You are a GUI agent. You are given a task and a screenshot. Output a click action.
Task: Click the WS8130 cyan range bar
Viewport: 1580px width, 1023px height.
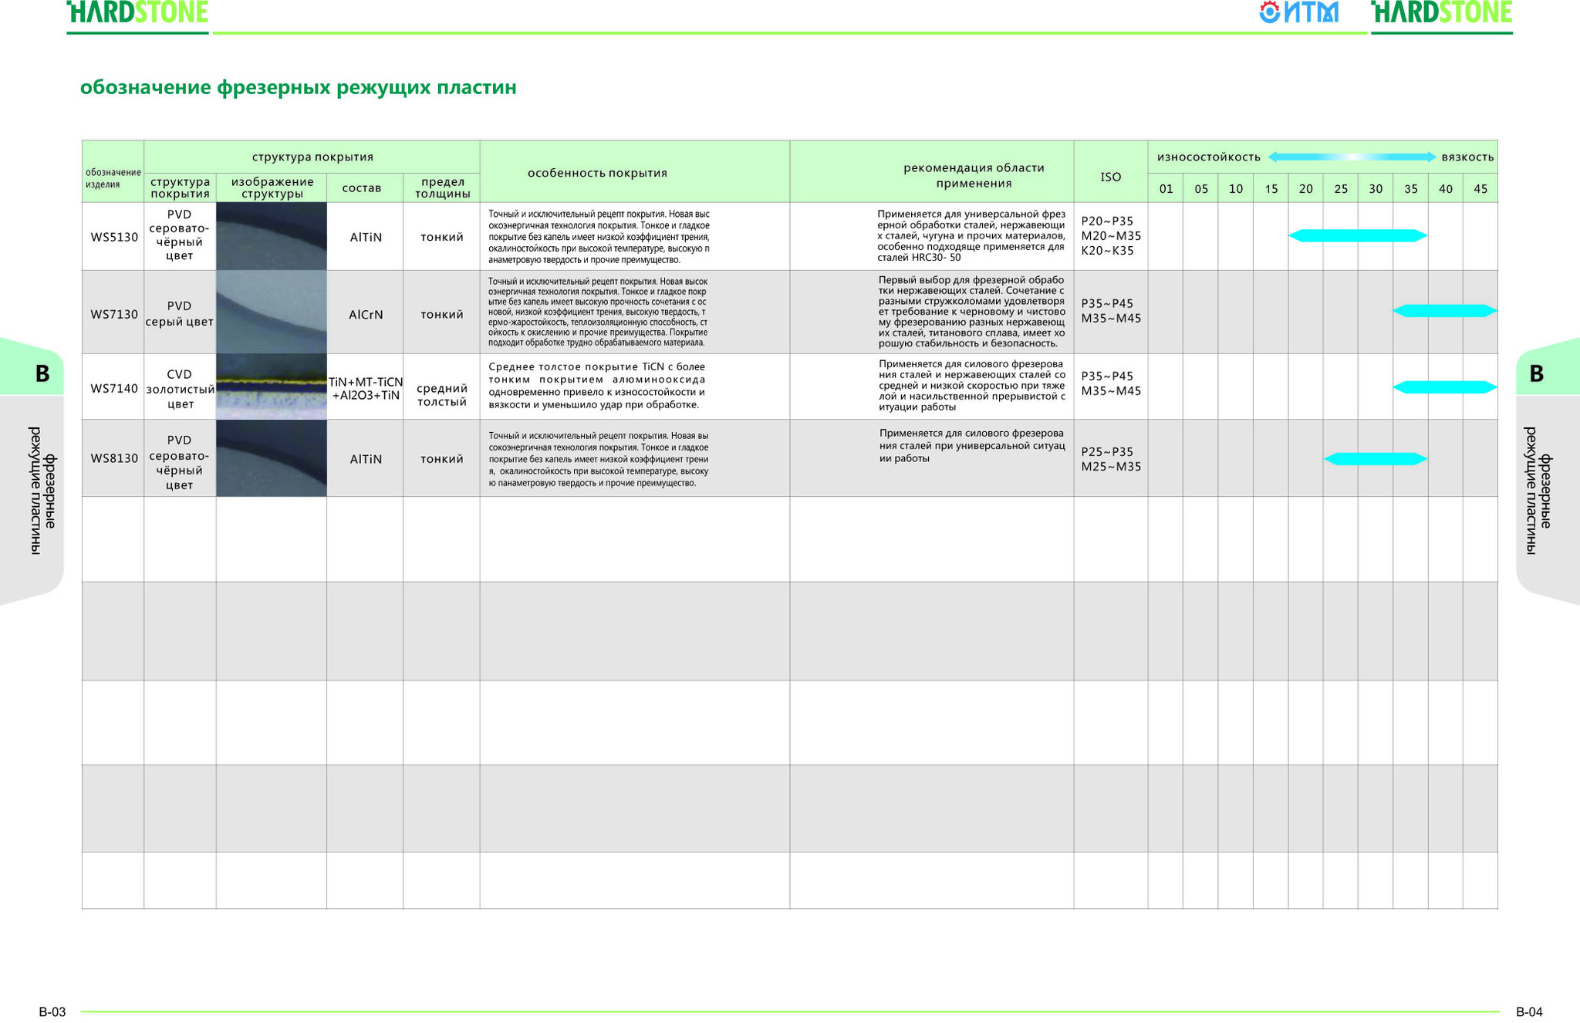(x=1376, y=459)
